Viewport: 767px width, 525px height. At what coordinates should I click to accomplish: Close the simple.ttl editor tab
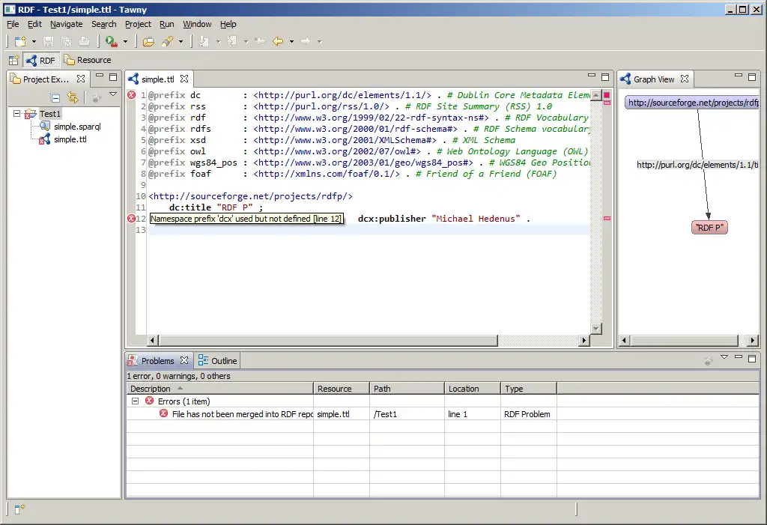184,79
